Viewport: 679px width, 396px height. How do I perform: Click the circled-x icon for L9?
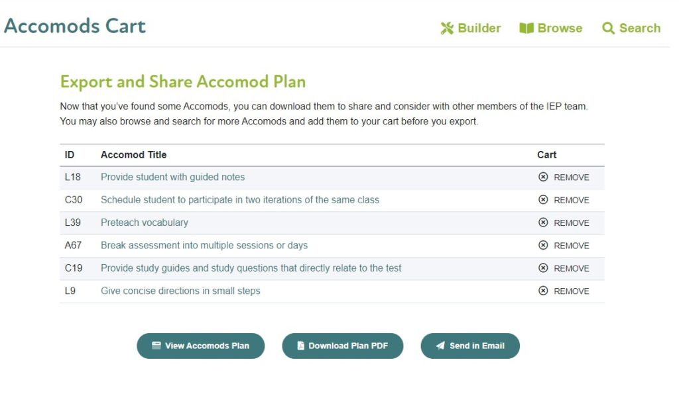click(x=542, y=291)
